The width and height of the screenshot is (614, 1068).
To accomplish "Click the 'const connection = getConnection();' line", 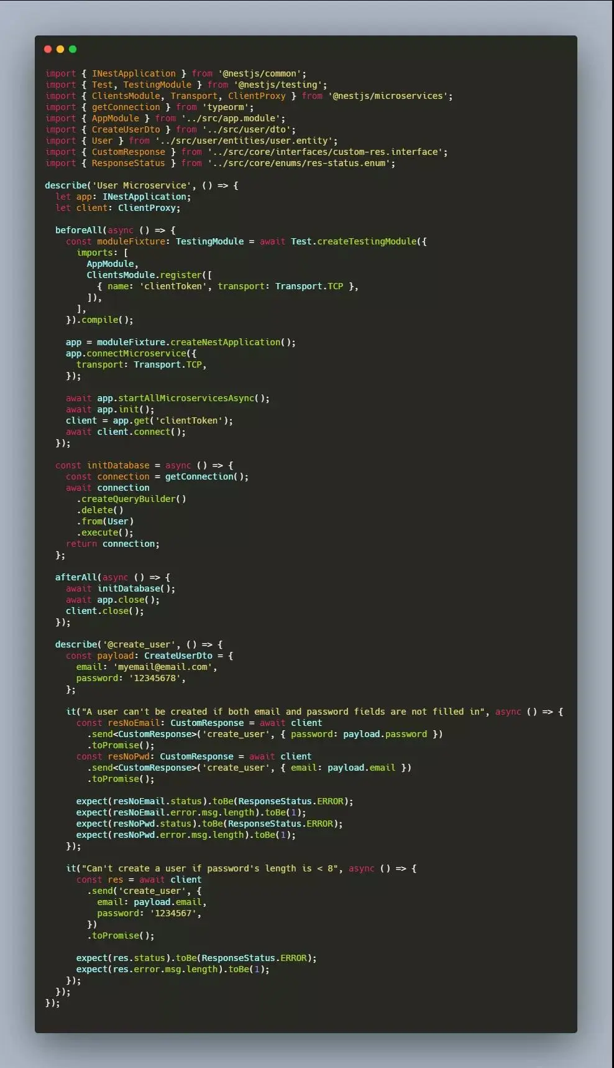I will [x=157, y=476].
